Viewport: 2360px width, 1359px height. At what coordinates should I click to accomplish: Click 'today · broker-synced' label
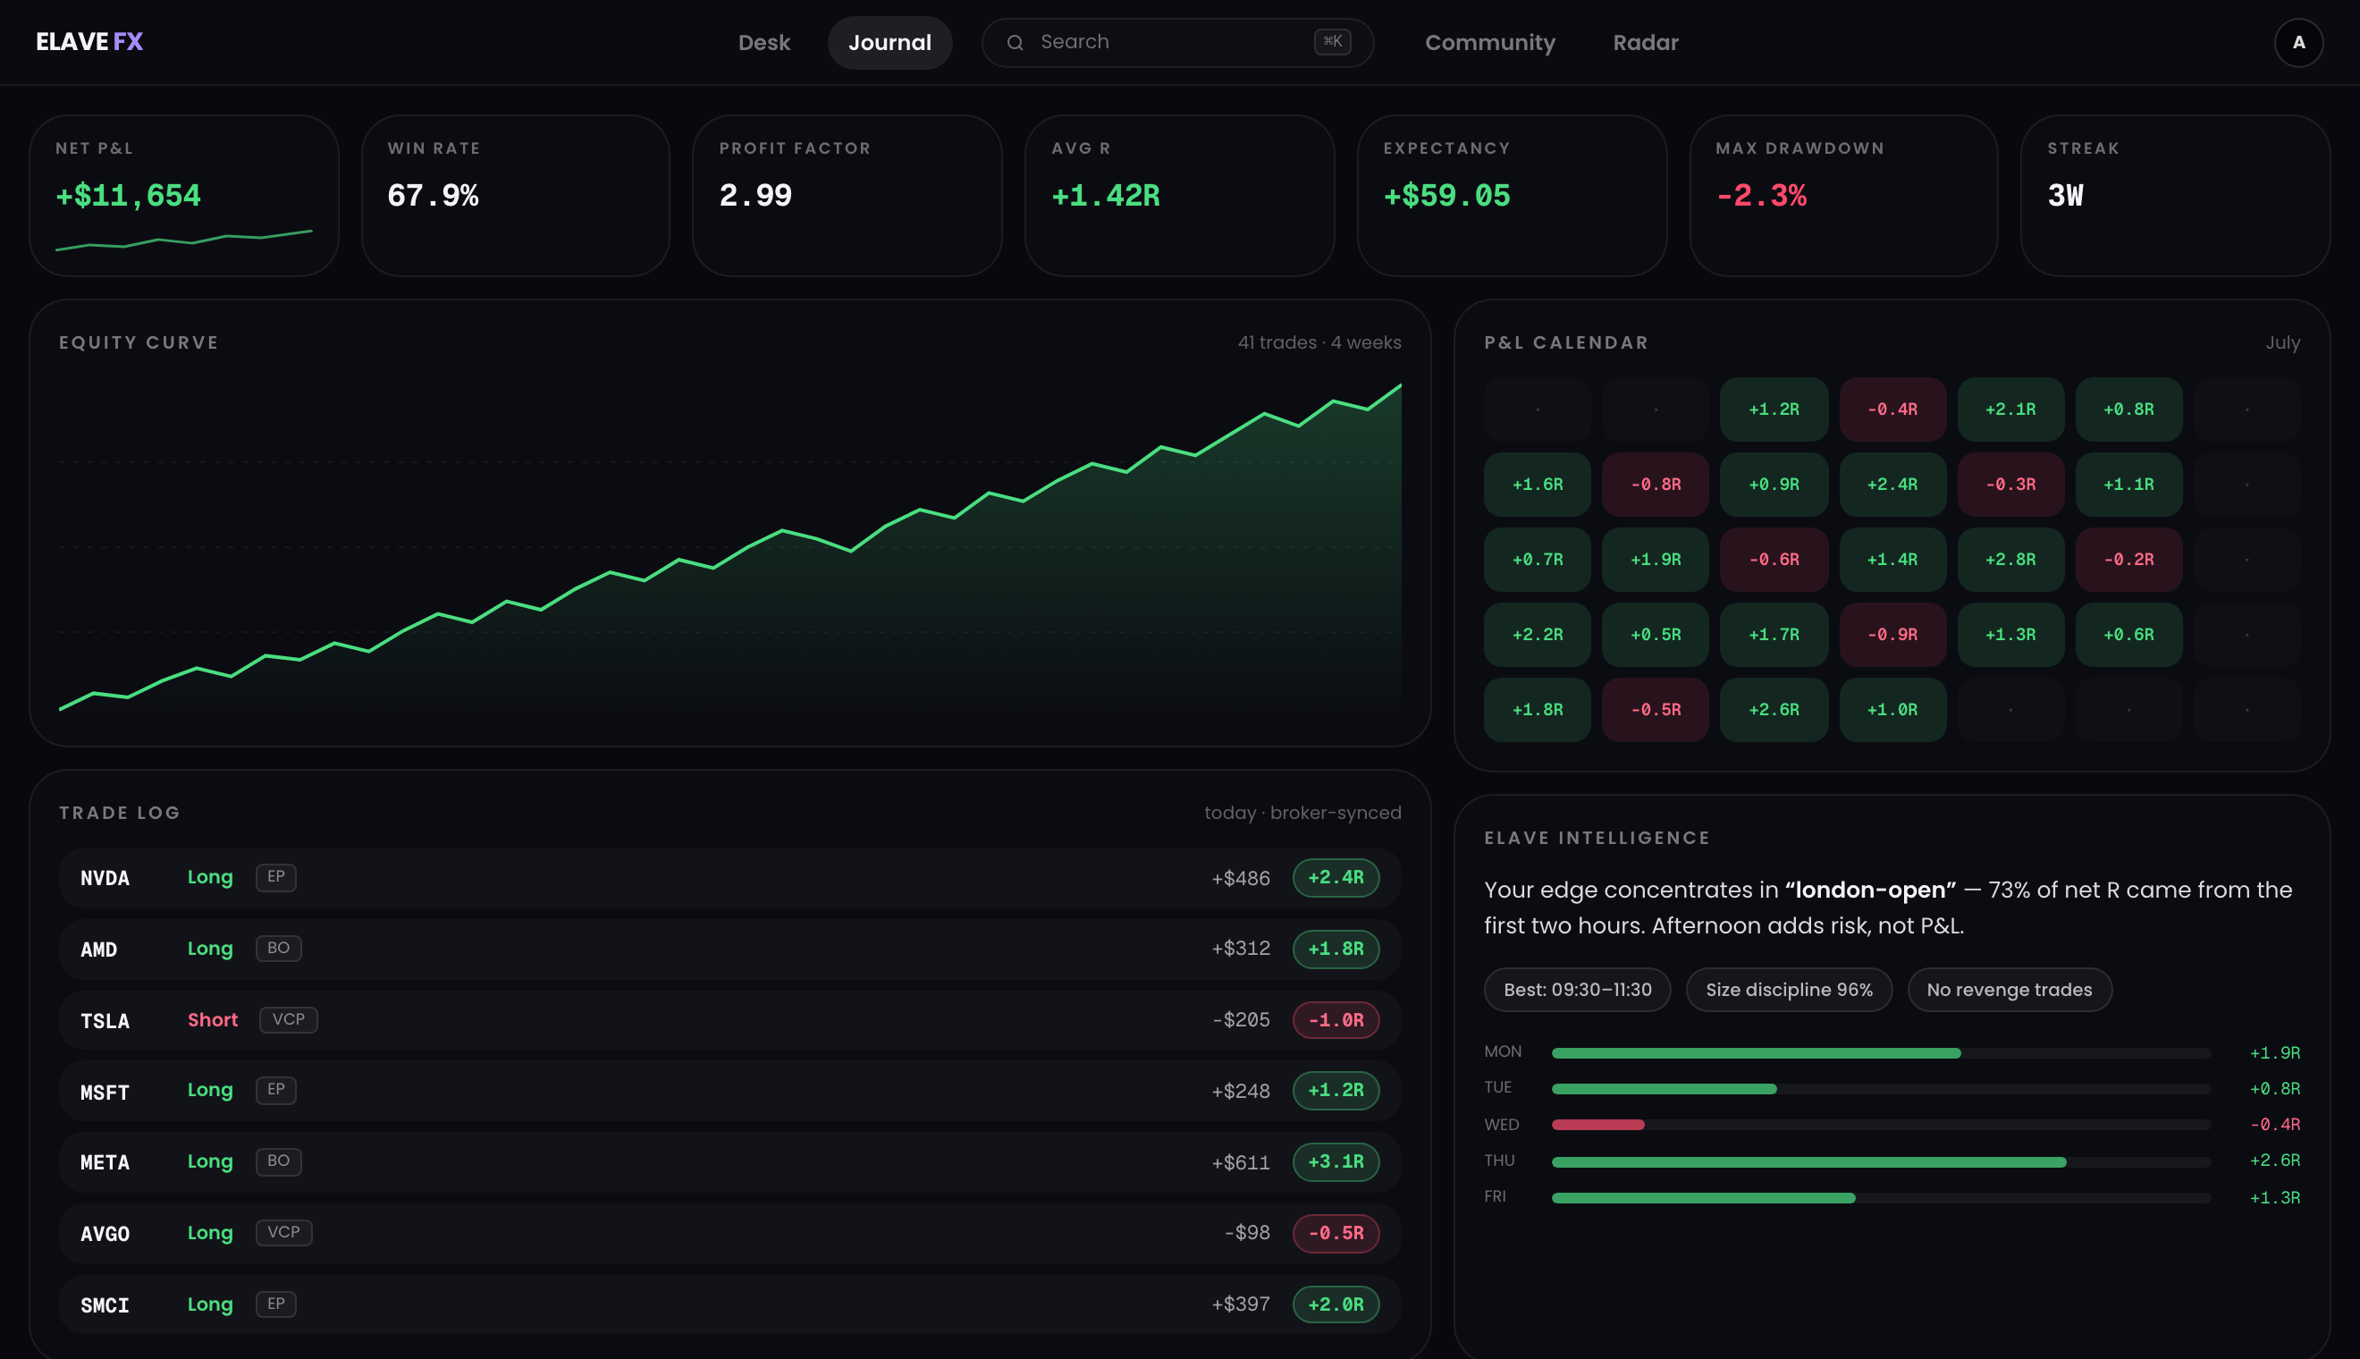click(x=1302, y=813)
